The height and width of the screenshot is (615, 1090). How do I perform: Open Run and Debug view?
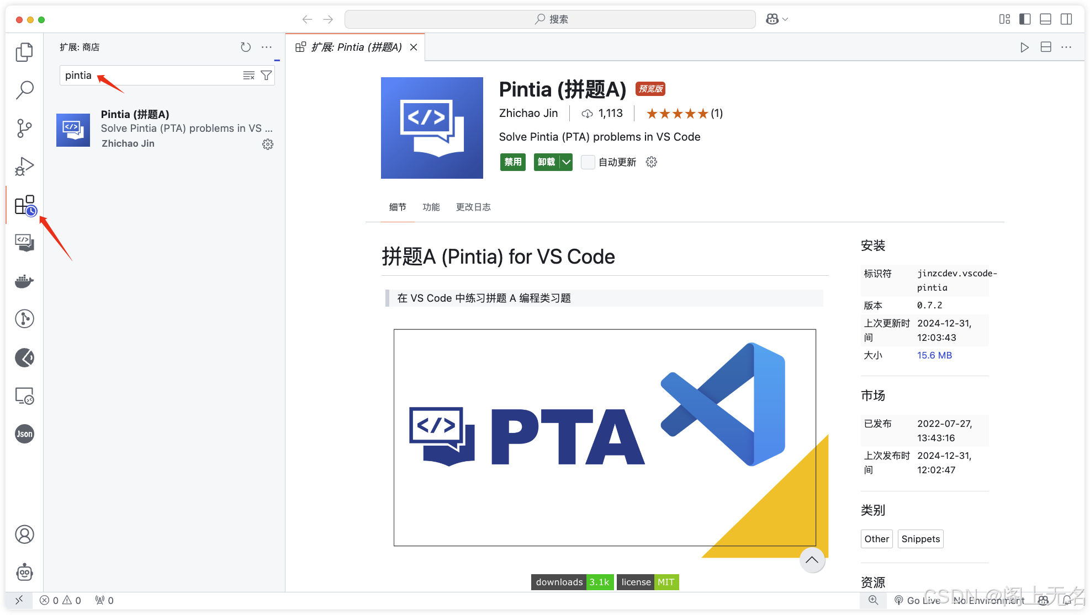coord(24,166)
